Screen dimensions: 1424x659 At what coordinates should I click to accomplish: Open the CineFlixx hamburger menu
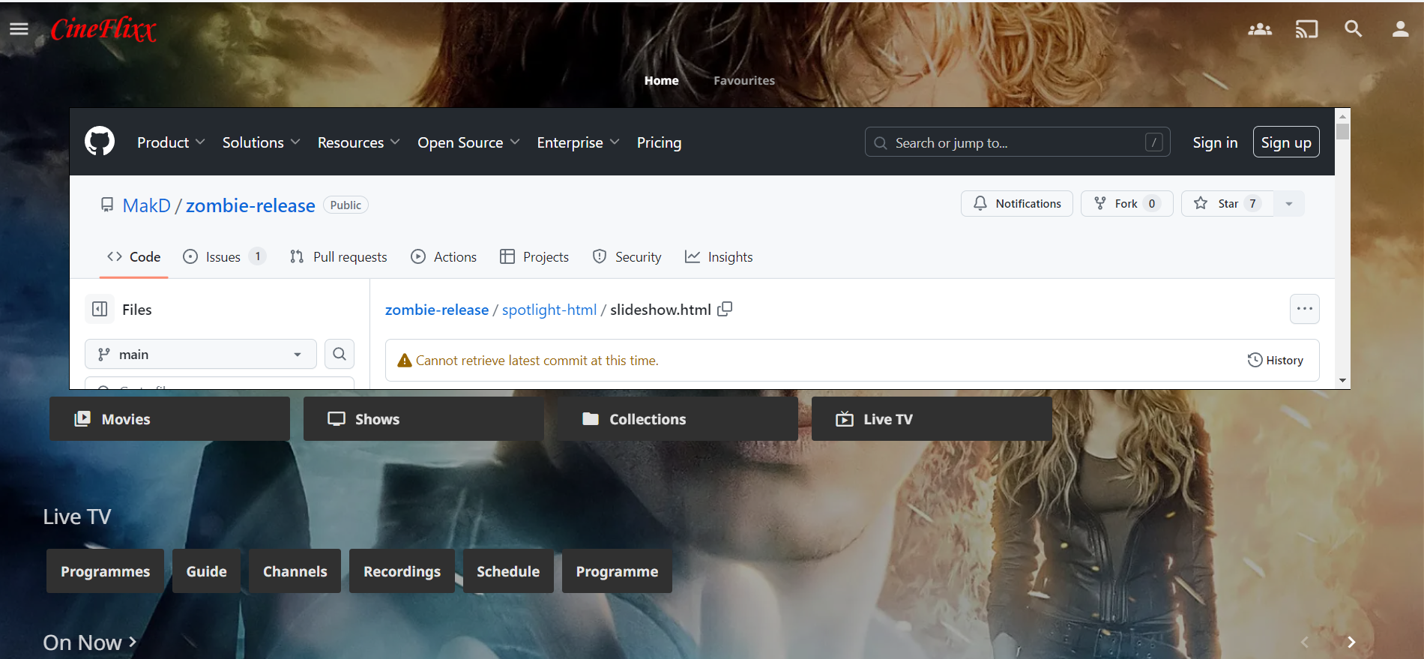[19, 28]
